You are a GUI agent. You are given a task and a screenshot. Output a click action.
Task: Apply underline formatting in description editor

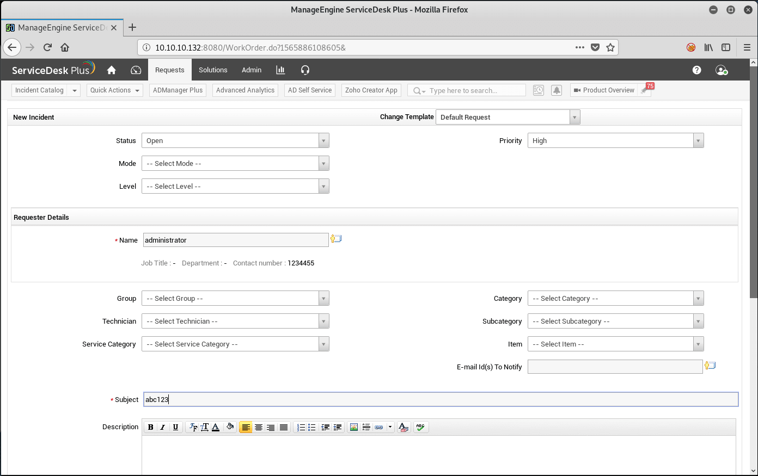pos(175,427)
